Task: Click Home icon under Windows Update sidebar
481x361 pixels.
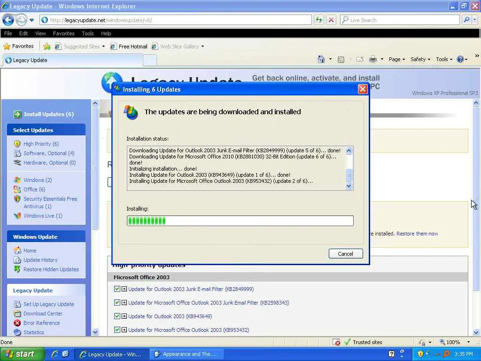Action: [17, 250]
